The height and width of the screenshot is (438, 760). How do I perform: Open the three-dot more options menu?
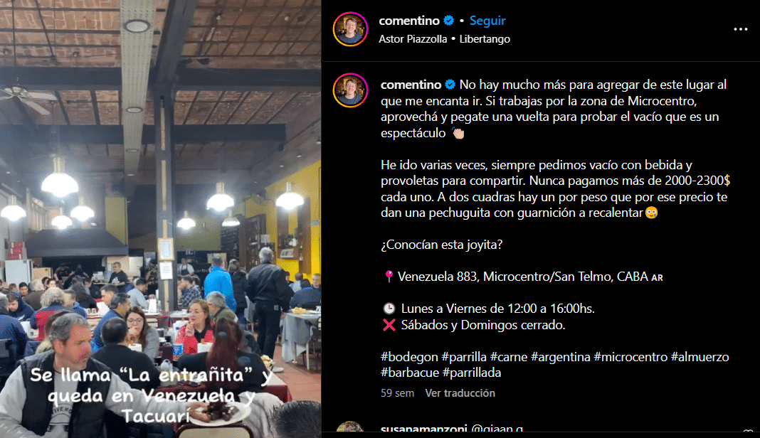(x=740, y=30)
